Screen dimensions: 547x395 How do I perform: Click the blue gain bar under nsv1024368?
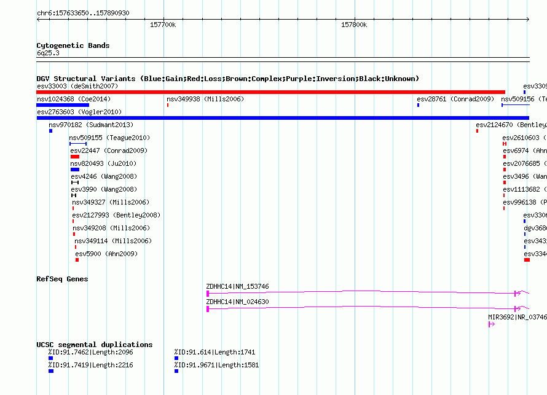(x=63, y=105)
